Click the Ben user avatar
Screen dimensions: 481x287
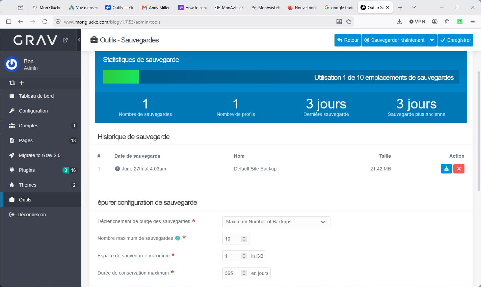(12, 64)
